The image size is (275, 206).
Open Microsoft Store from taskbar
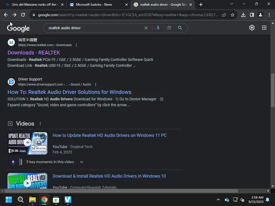(56, 200)
